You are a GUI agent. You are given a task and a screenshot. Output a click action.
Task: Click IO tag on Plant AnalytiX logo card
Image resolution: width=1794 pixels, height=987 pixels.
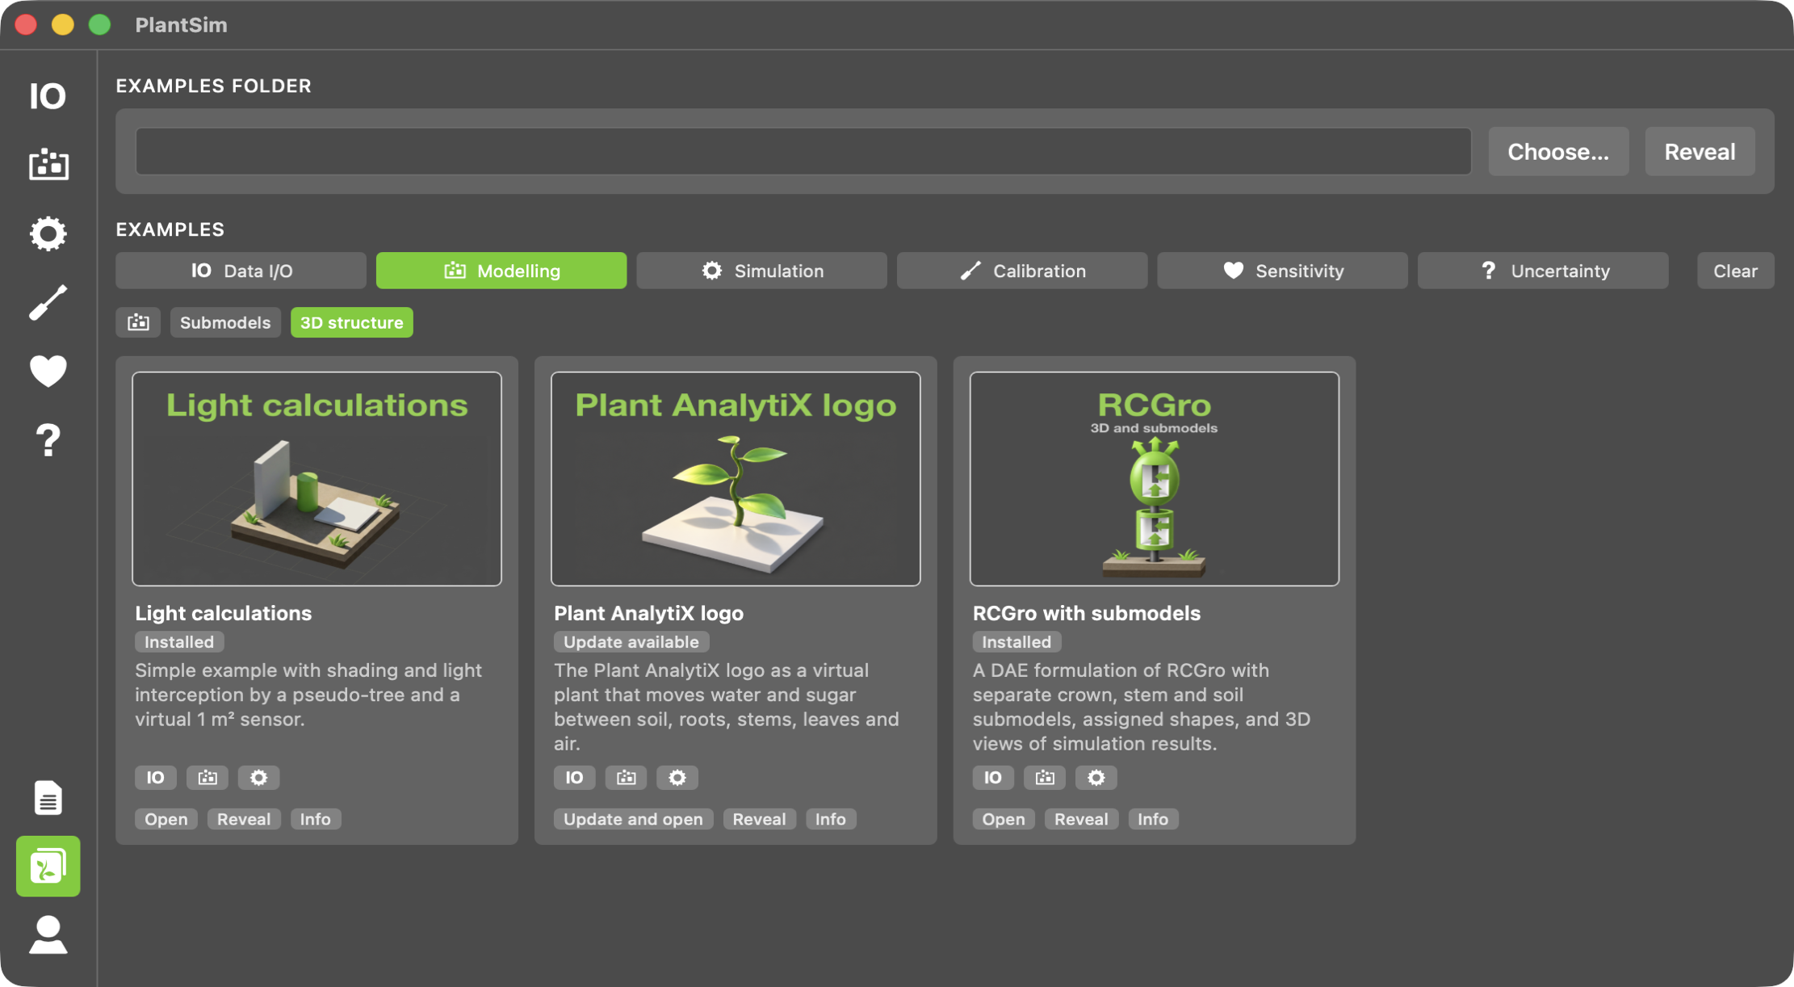(x=574, y=777)
